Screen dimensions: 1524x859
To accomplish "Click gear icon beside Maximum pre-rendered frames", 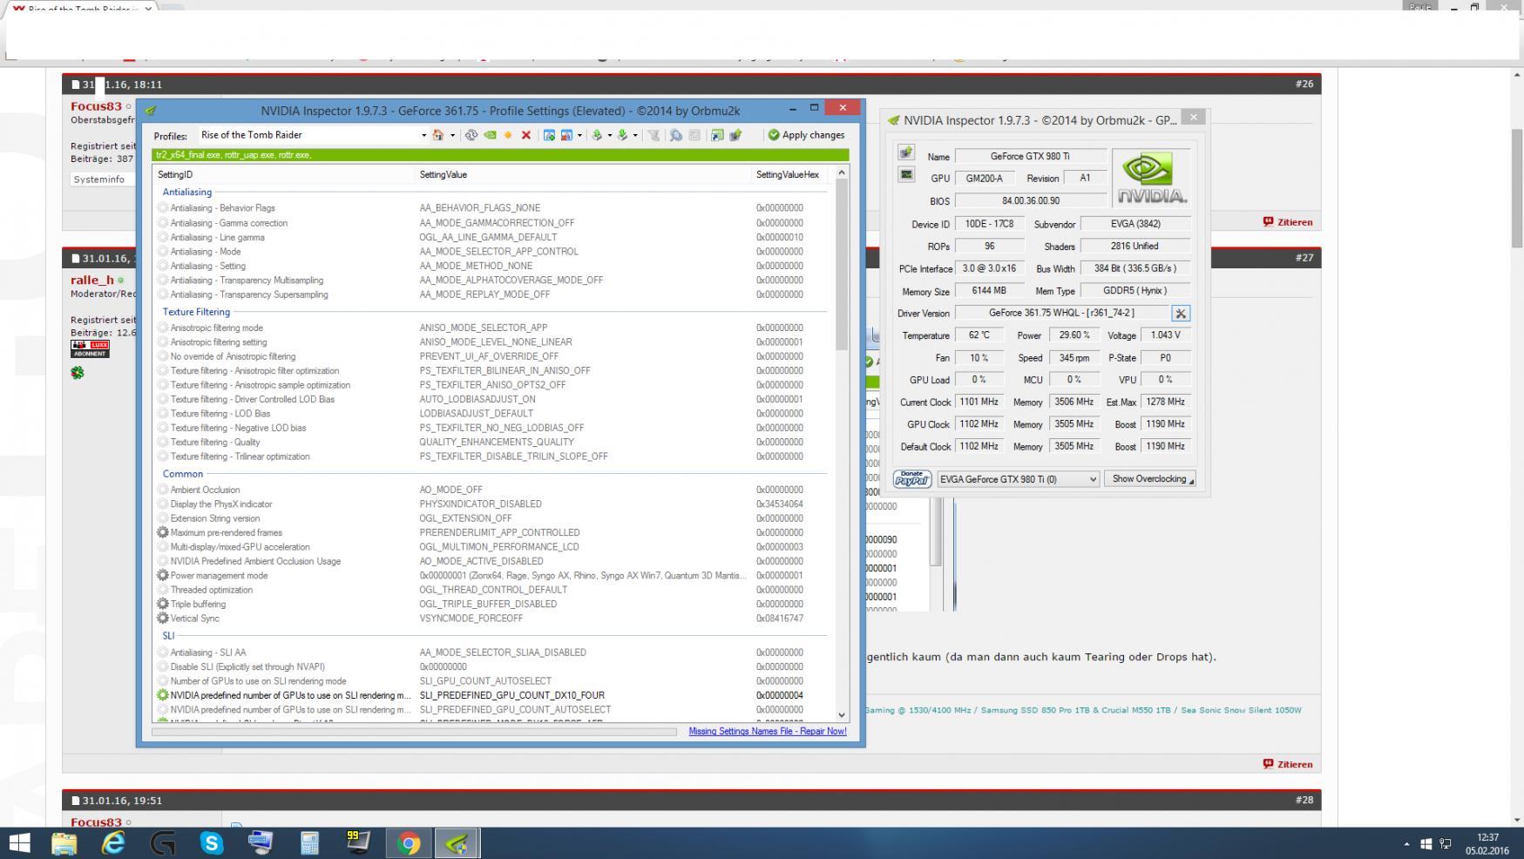I will [162, 532].
